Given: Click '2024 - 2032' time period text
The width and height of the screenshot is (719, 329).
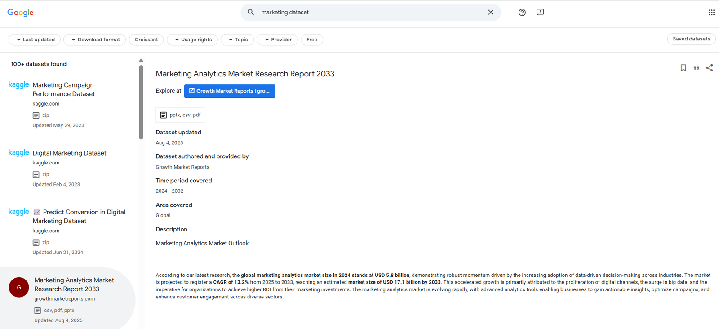Looking at the screenshot, I should [x=169, y=191].
